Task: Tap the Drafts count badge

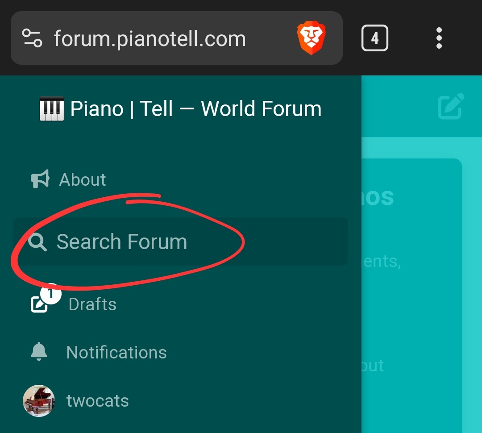Action: click(x=51, y=294)
